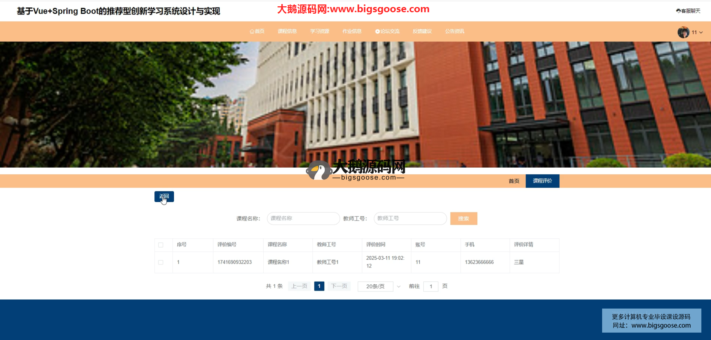The height and width of the screenshot is (340, 711).
Task: Check the checkbox for row 1
Action: pos(161,262)
